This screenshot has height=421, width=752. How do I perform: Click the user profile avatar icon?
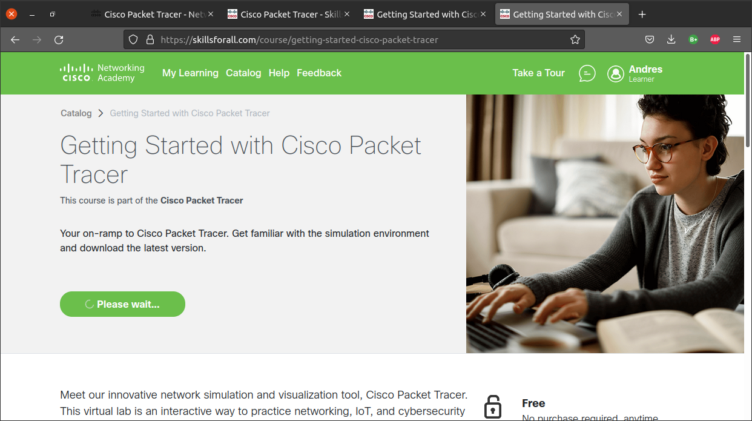point(616,73)
